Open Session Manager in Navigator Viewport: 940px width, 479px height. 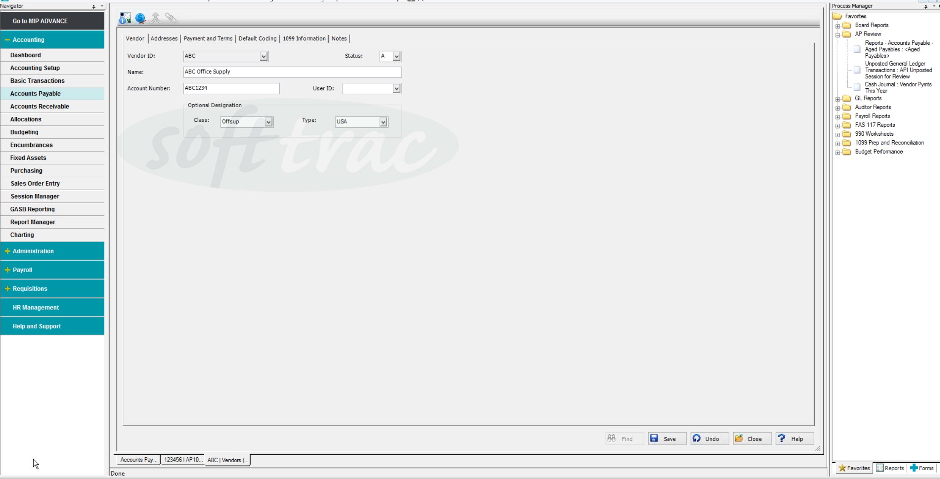[52, 196]
